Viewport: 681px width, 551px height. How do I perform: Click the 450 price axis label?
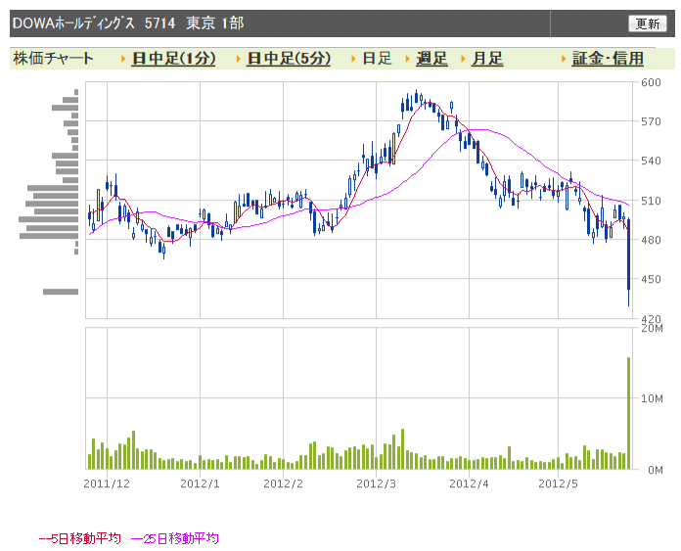(x=651, y=279)
